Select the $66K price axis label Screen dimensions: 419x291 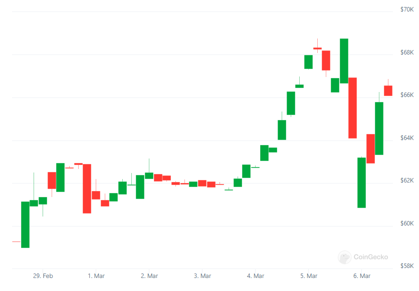click(406, 94)
